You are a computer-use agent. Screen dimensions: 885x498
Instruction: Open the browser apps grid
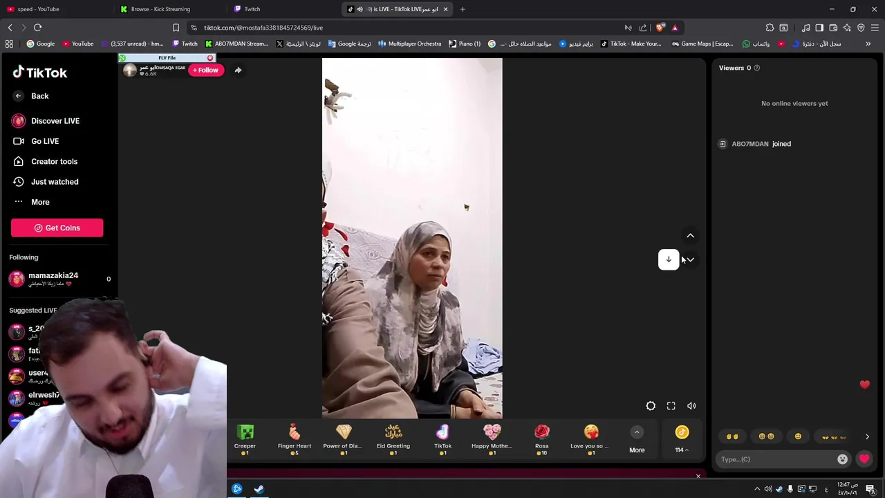(x=9, y=44)
